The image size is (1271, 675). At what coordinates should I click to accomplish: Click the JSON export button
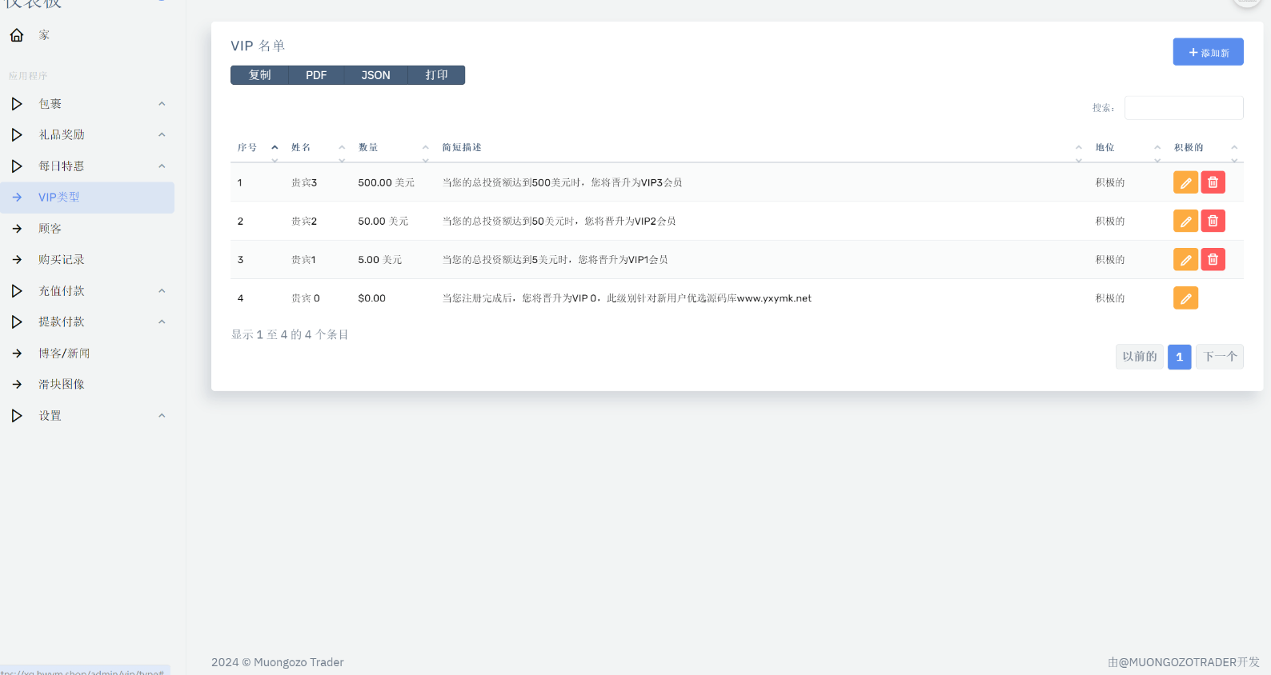375,75
